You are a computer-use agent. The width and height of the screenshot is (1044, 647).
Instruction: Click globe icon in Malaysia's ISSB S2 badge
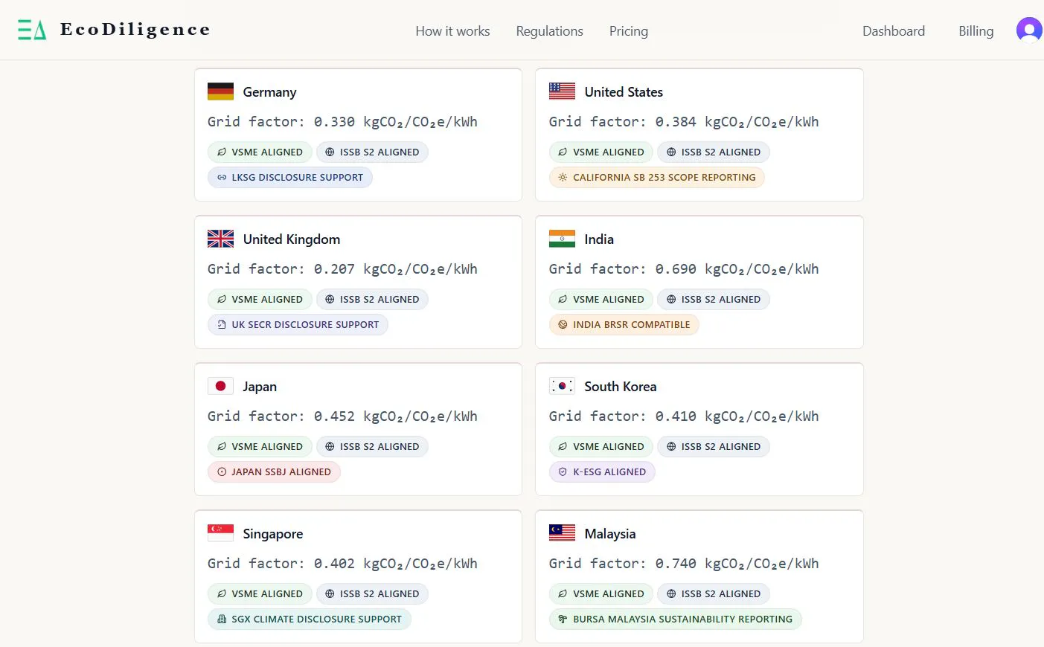[671, 594]
